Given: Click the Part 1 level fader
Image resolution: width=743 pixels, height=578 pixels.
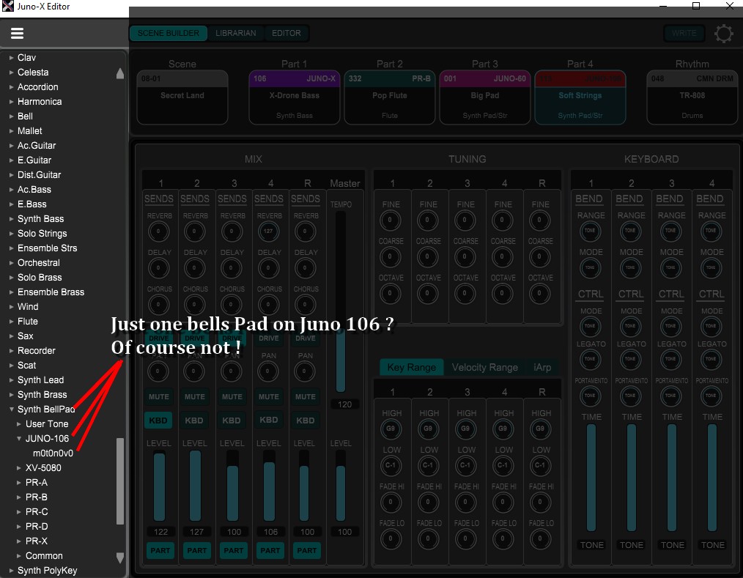Looking at the screenshot, I should 159,486.
